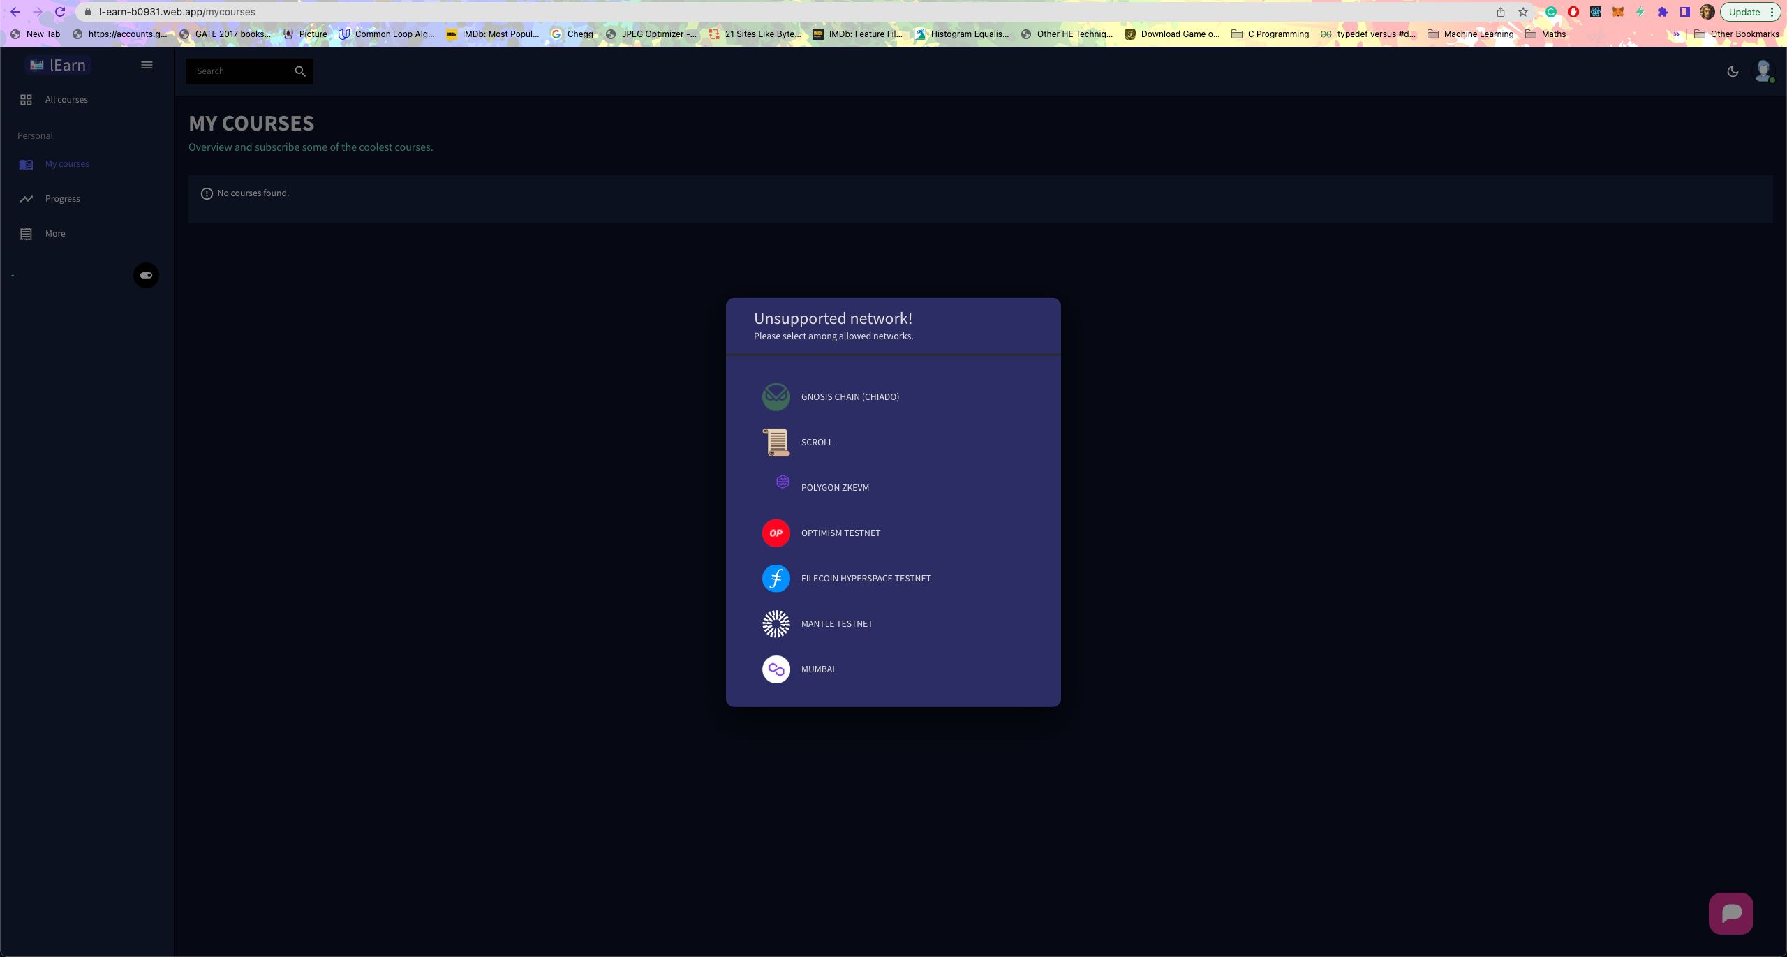Open Machine Learning bookmarks folder

point(1470,34)
